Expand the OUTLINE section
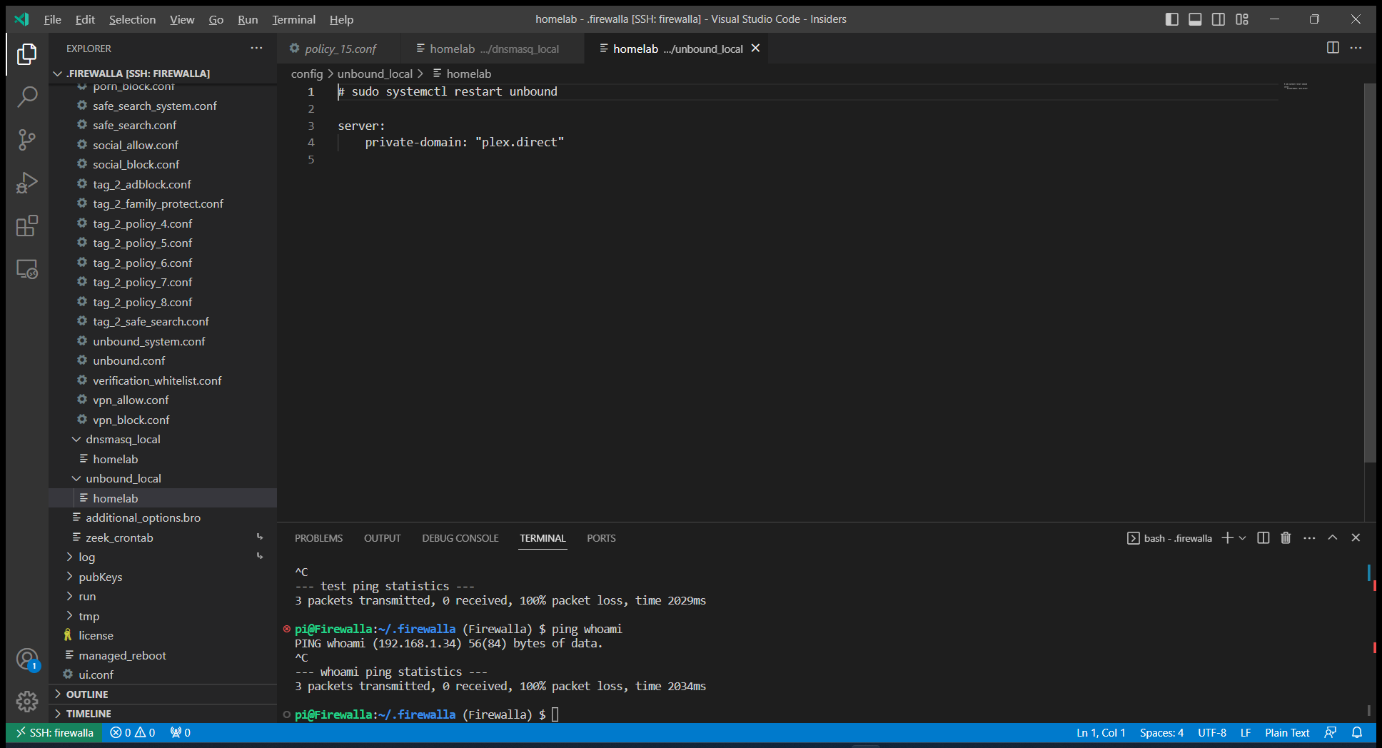The image size is (1382, 748). pos(87,694)
